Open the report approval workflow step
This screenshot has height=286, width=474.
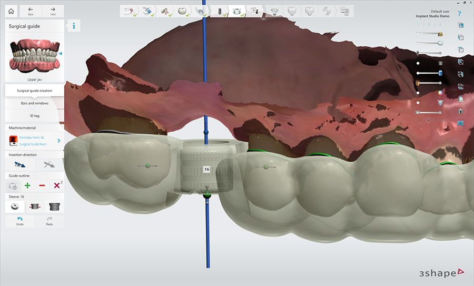255,12
